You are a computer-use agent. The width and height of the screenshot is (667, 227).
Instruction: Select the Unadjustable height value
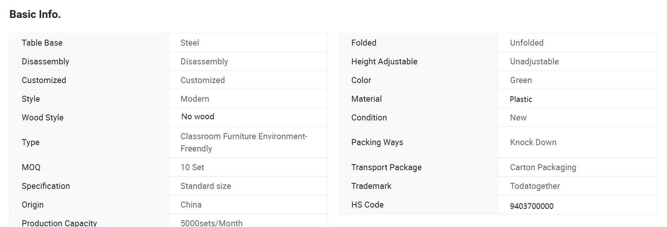point(534,61)
